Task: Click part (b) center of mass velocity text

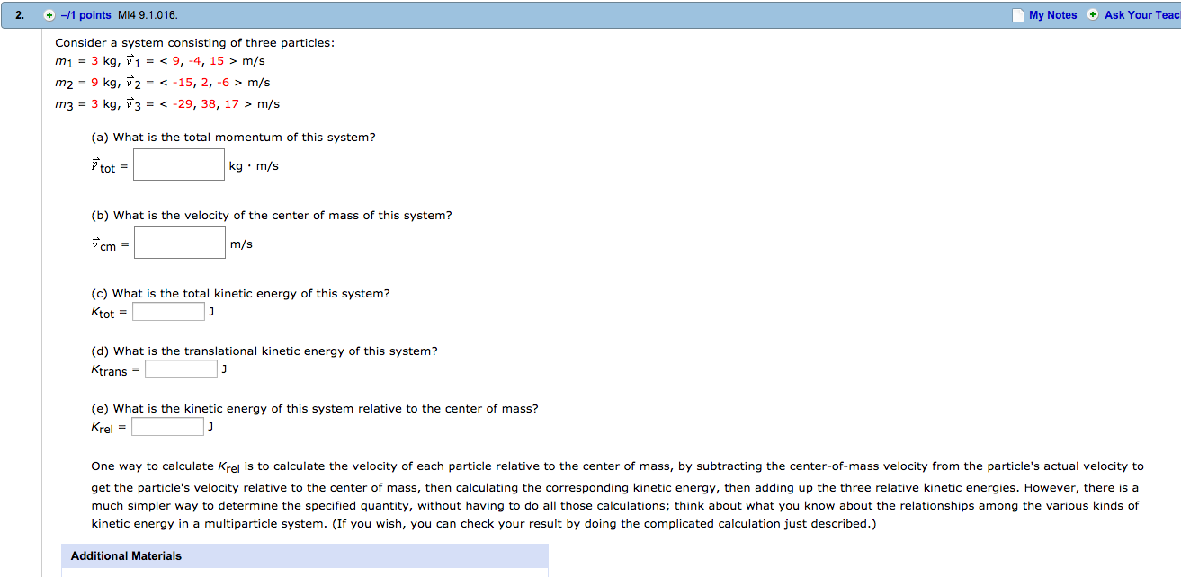Action: tap(272, 216)
